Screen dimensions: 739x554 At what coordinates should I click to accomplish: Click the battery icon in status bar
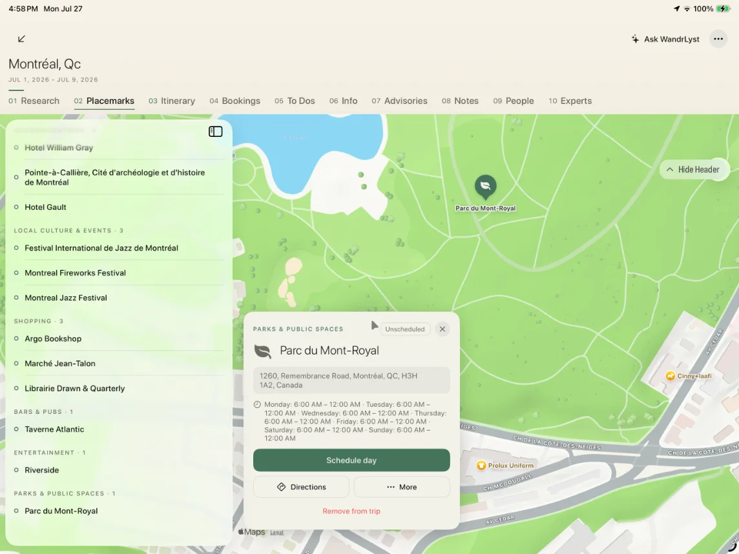click(723, 8)
